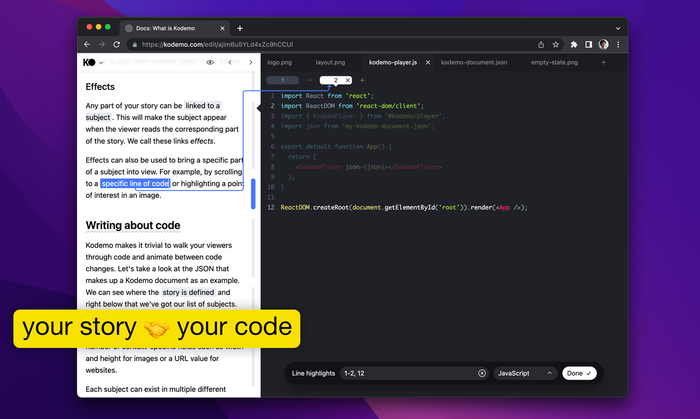700x419 pixels.
Task: Add a new subject with plus icon
Action: click(x=604, y=62)
